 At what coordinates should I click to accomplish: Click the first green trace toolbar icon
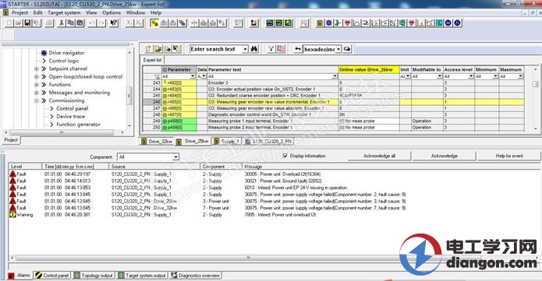click(x=270, y=23)
